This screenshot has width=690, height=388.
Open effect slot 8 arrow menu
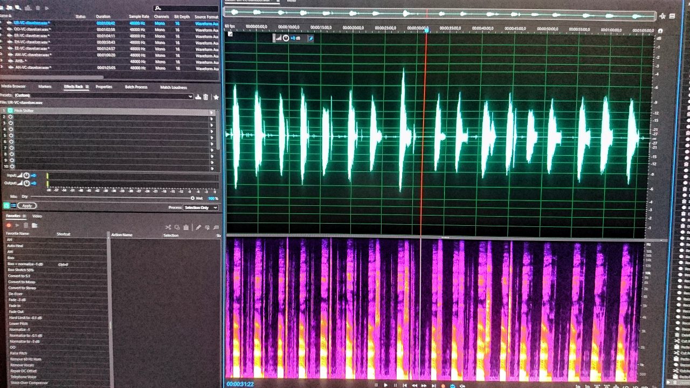click(211, 156)
